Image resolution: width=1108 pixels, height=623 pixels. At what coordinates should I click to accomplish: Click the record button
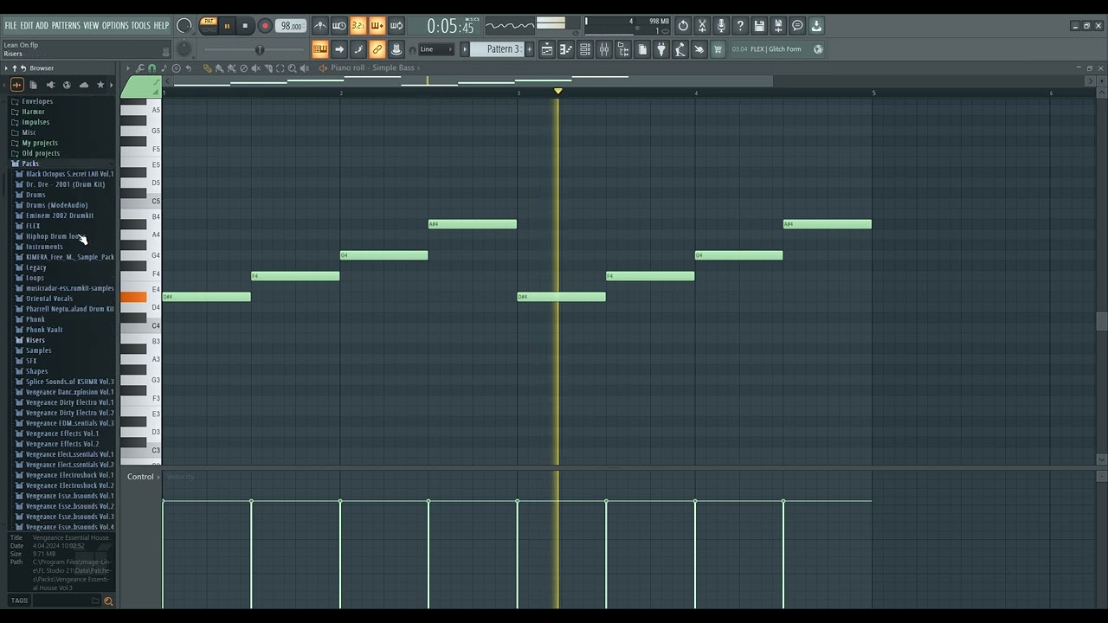(x=265, y=26)
